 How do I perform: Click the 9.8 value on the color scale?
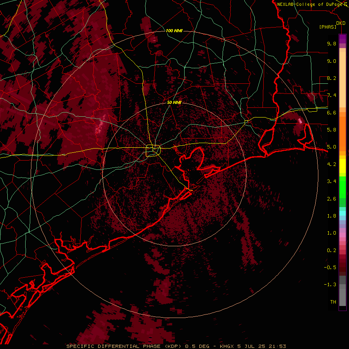click(332, 43)
